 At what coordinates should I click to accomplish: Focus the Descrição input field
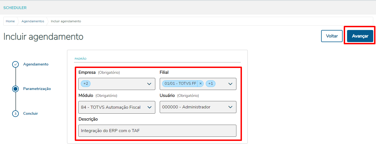[x=157, y=131]
